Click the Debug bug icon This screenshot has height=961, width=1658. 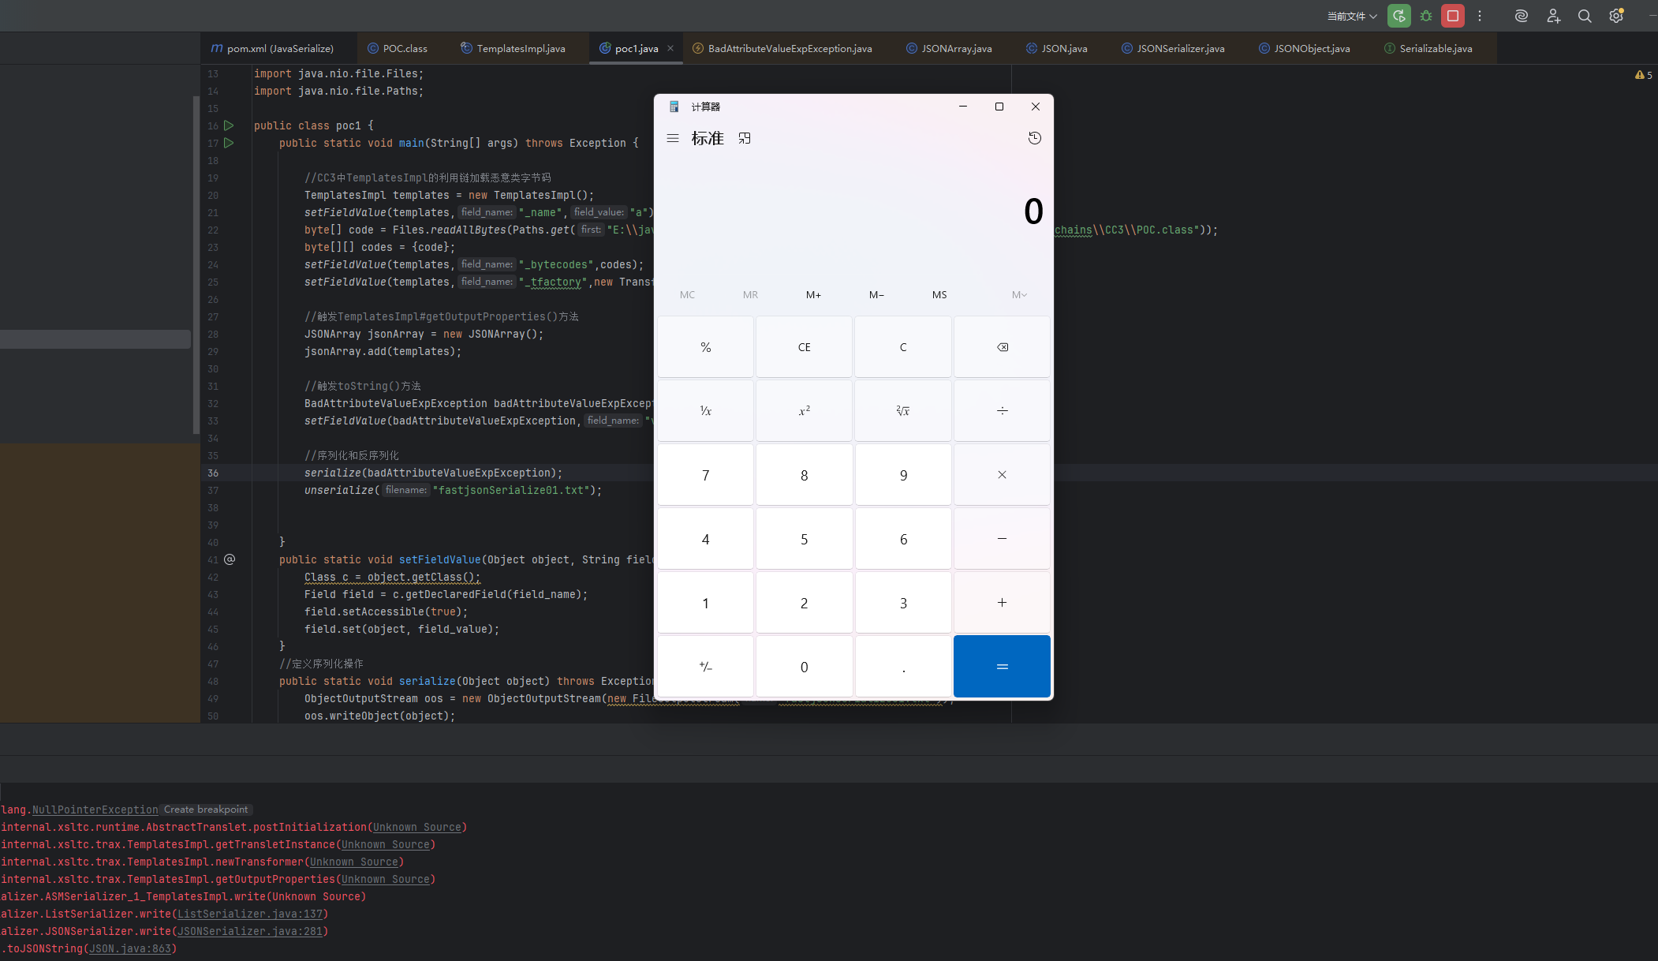(x=1426, y=16)
